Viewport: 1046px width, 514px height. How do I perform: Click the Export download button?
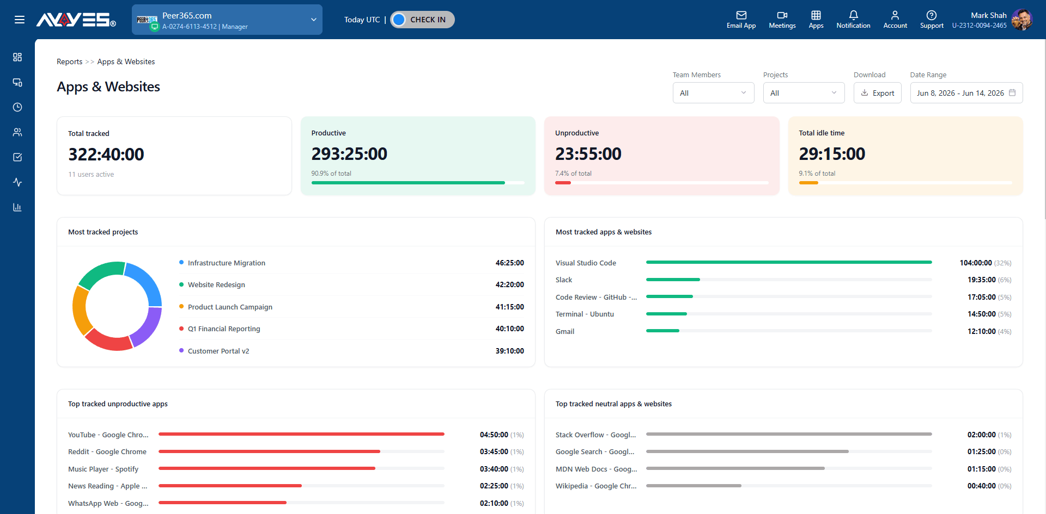click(877, 93)
